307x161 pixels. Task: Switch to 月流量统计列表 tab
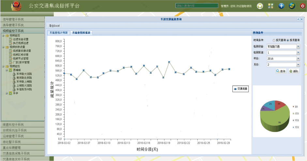[58, 33]
